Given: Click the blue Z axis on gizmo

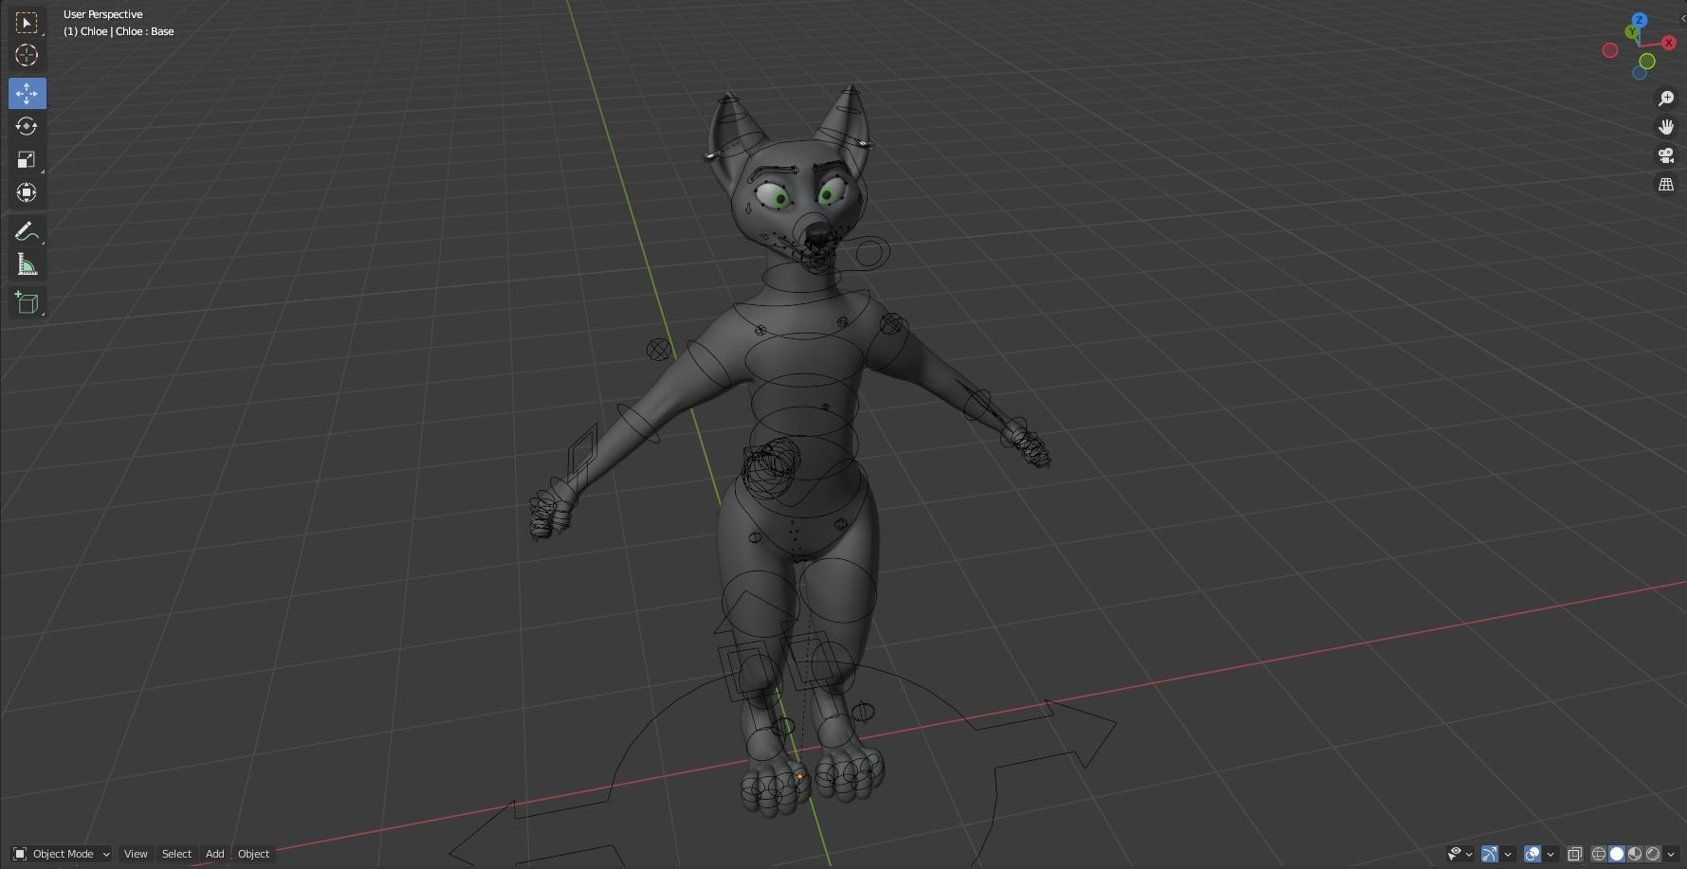Looking at the screenshot, I should (1640, 20).
